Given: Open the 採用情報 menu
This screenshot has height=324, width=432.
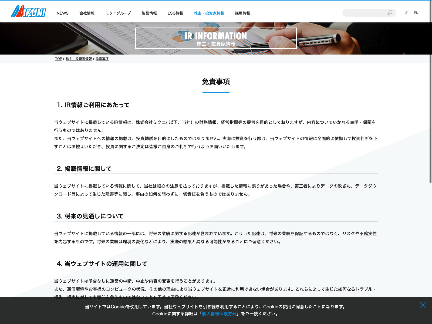Looking at the screenshot, I should 242,13.
